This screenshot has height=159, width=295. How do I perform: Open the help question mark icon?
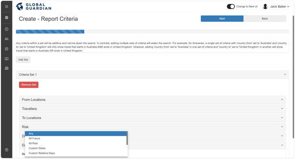coord(7,150)
